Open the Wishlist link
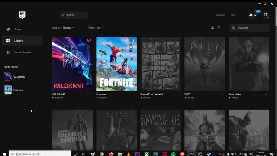The height and width of the screenshot is (156, 277). [x=220, y=15]
